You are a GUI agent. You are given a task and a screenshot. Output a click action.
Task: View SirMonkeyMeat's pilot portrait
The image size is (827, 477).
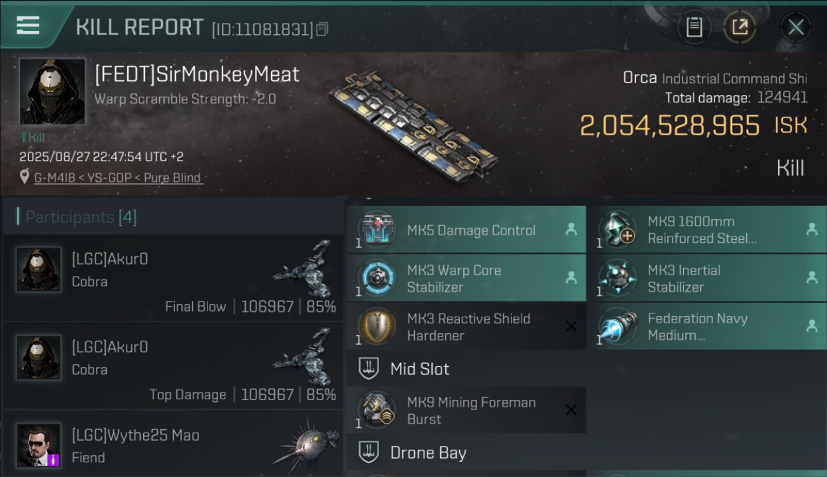52,91
